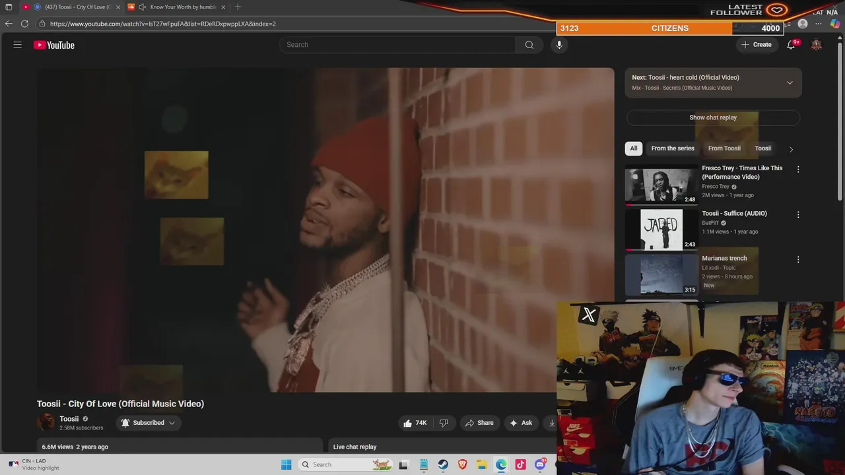
Task: Switch to Microsoft Edge in taskbar
Action: tap(501, 464)
